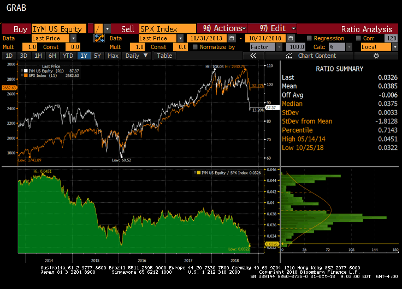The width and height of the screenshot is (402, 289).
Task: Click the start date 10/31/2013 field
Action: 206,38
